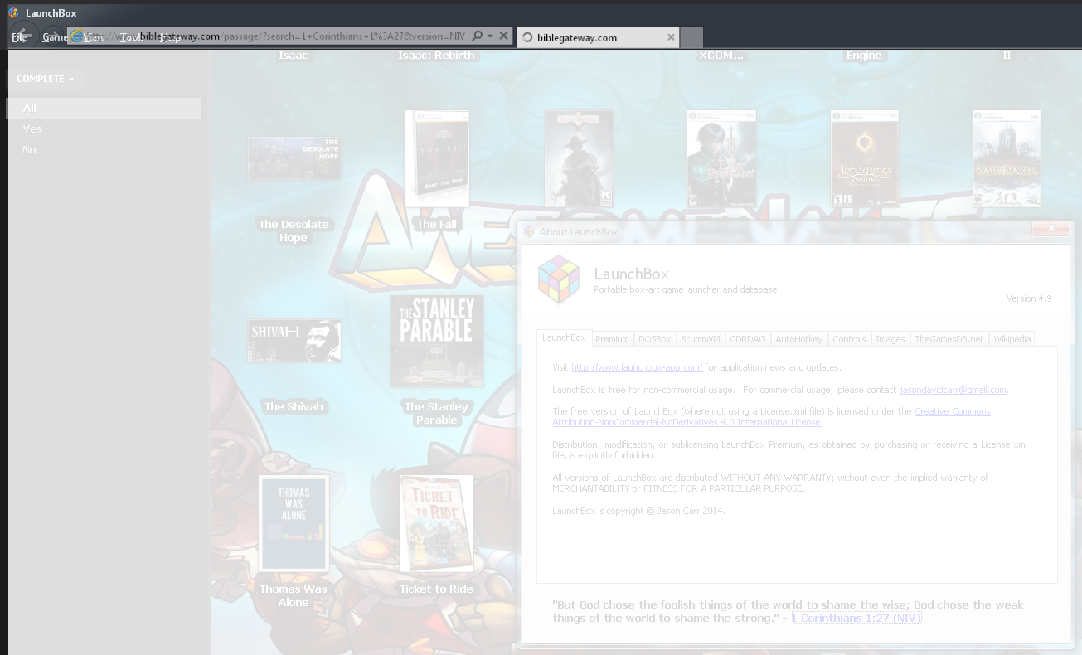The image size is (1082, 655).
Task: Switch to the AutoHotkey tab
Action: click(x=799, y=339)
